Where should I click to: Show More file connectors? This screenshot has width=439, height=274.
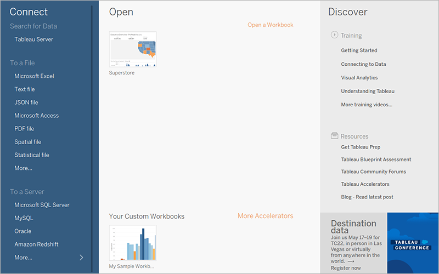point(23,168)
